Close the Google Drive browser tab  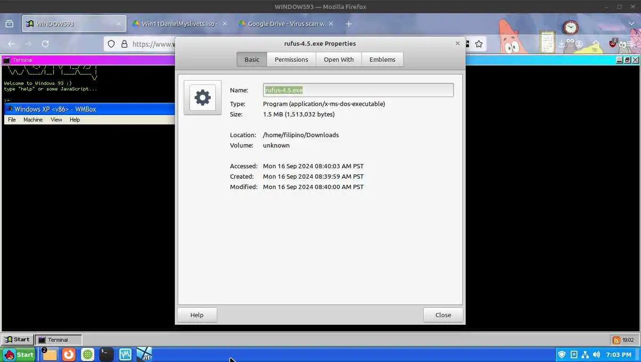click(x=331, y=24)
